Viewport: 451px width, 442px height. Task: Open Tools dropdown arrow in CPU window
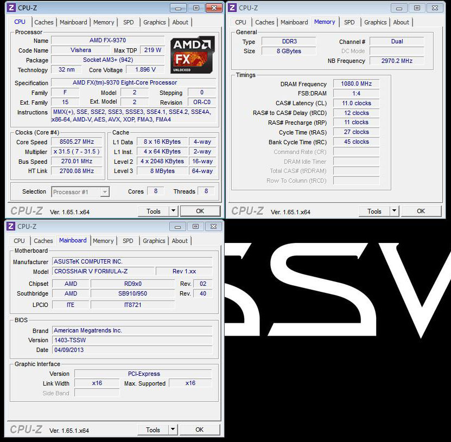(174, 211)
